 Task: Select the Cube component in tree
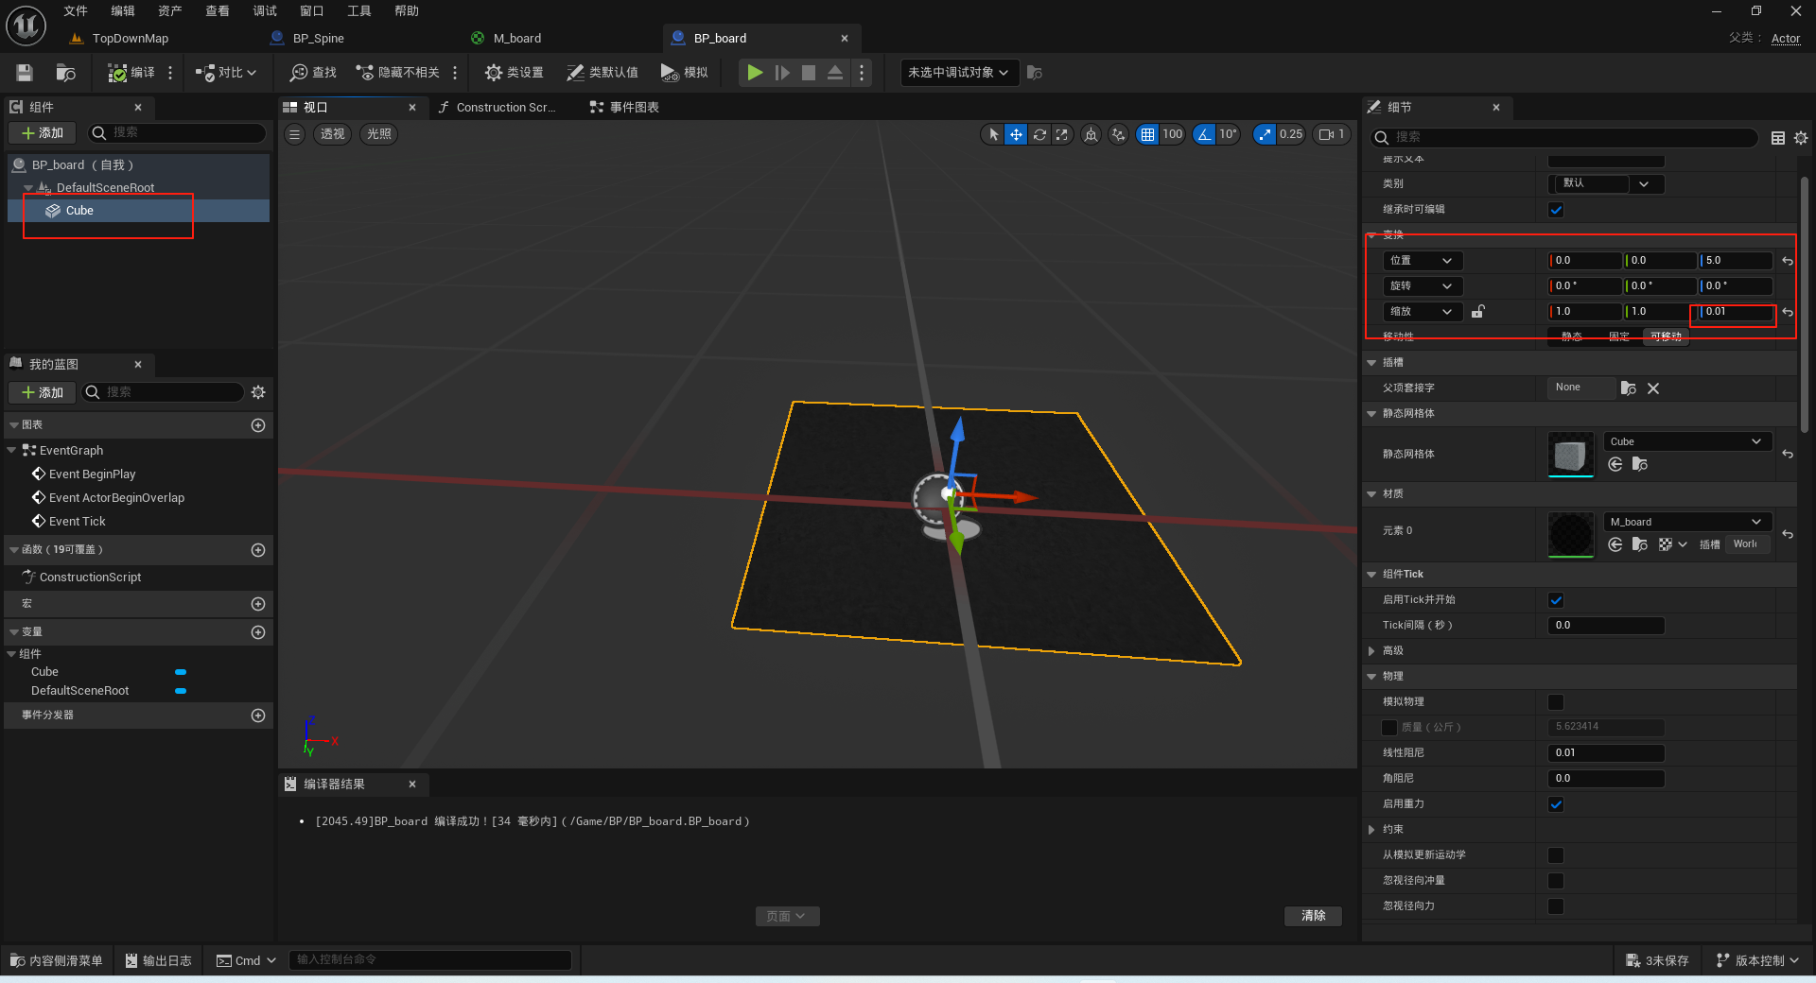pos(79,211)
